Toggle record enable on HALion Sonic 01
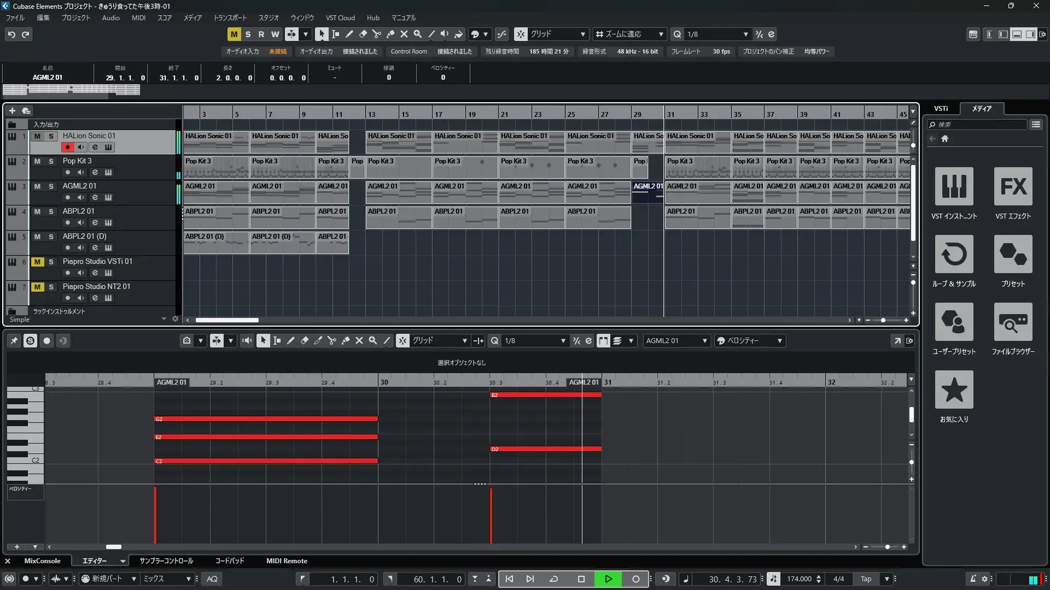 pos(67,147)
